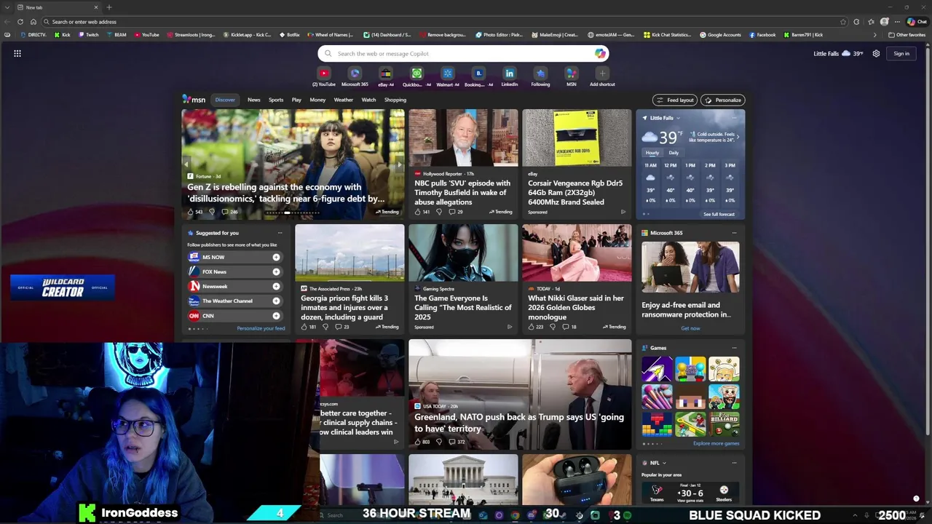Focus the Search the web input field
932x524 pixels.
click(462, 53)
